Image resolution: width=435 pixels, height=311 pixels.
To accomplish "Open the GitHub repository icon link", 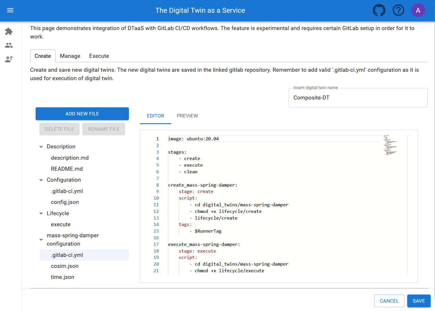I will (x=379, y=10).
